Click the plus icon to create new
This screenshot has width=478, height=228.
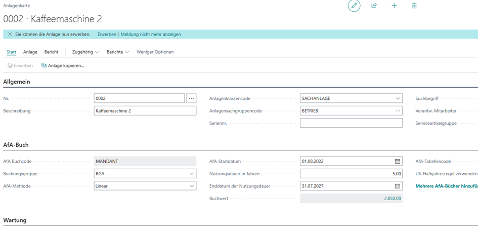coord(394,6)
